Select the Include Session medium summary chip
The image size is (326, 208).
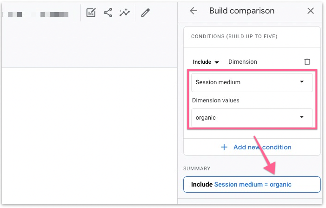[252, 184]
